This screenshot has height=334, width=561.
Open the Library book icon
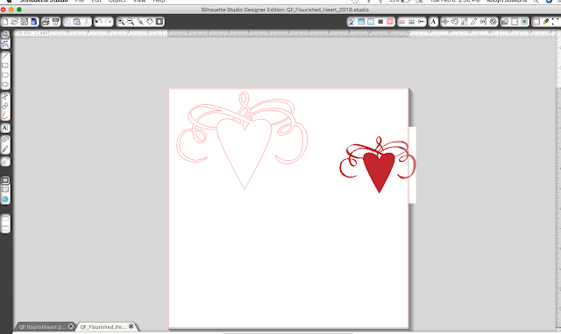[5, 190]
